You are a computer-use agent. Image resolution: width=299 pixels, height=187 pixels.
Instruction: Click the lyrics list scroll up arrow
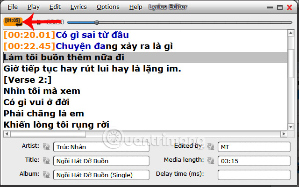point(291,33)
